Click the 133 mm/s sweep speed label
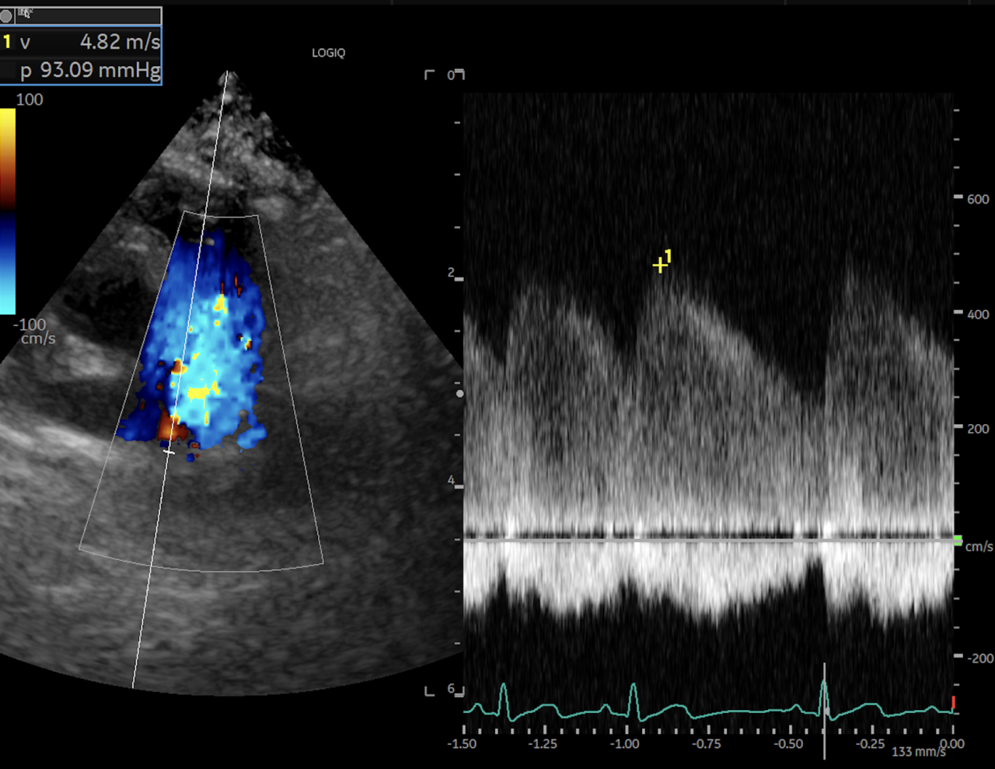This screenshot has height=769, width=995. coord(918,752)
